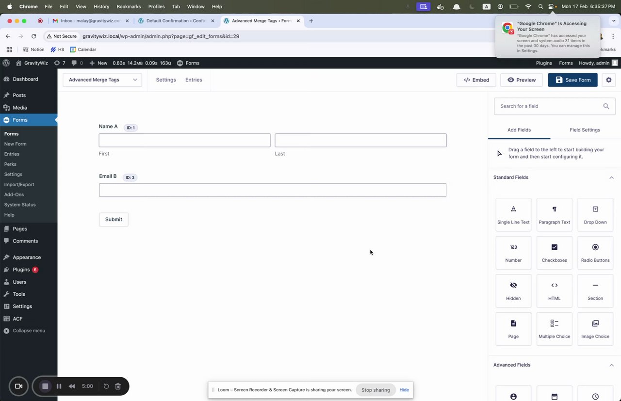Open Chrome's History menu
This screenshot has width=621, height=401.
coord(101,6)
